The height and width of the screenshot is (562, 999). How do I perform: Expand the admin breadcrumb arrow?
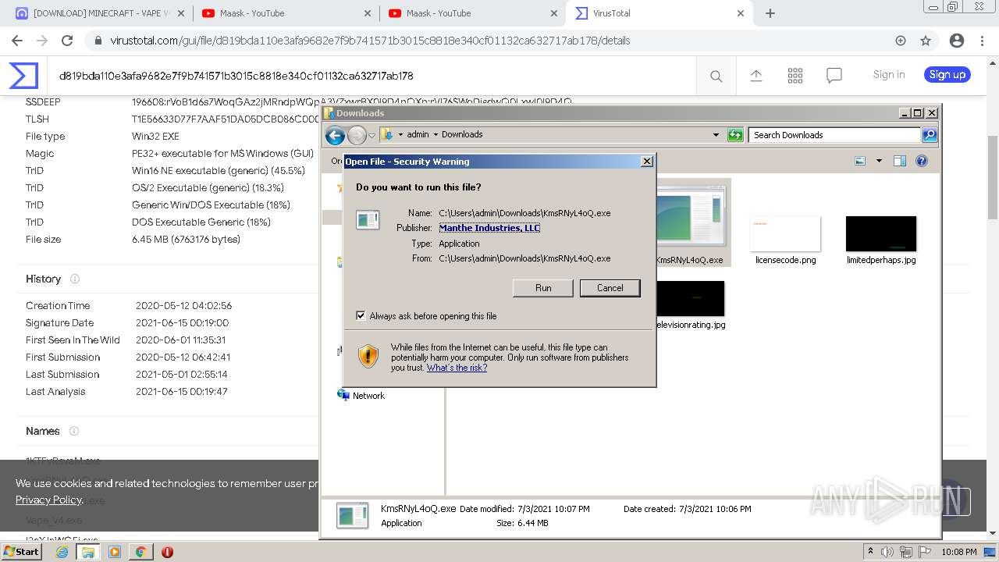click(x=436, y=134)
